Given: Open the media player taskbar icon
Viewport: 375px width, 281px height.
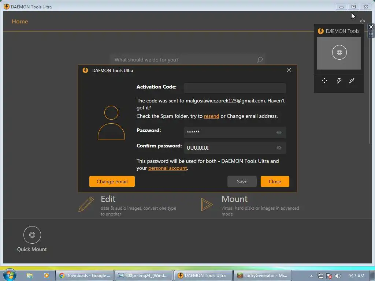Looking at the screenshot, I should 47,276.
